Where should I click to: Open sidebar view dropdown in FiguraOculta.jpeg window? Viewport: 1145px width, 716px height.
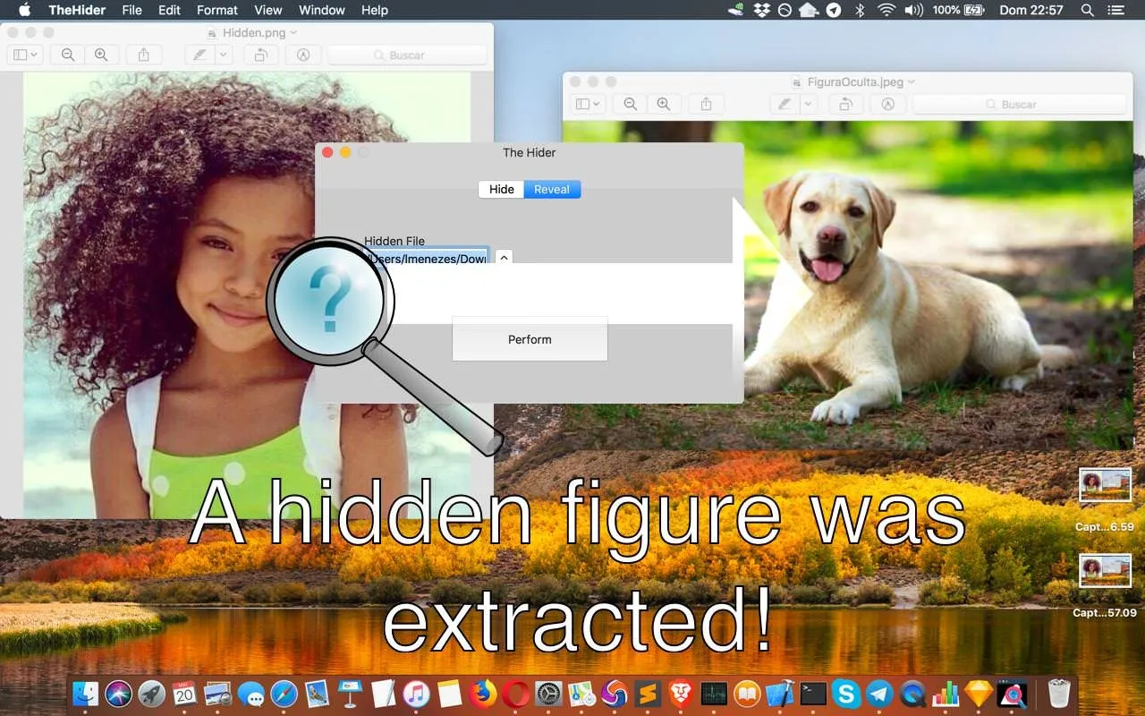tap(587, 104)
